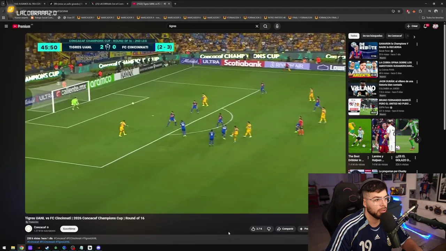446x251 pixels.
Task: Open options for 'LA COBRA OPINA' video
Action: [x=417, y=63]
